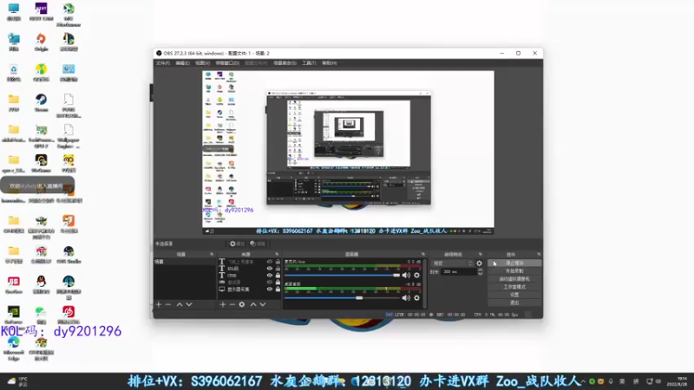Open the taskbar weather widget
This screenshot has height=390, width=694.
(17, 381)
